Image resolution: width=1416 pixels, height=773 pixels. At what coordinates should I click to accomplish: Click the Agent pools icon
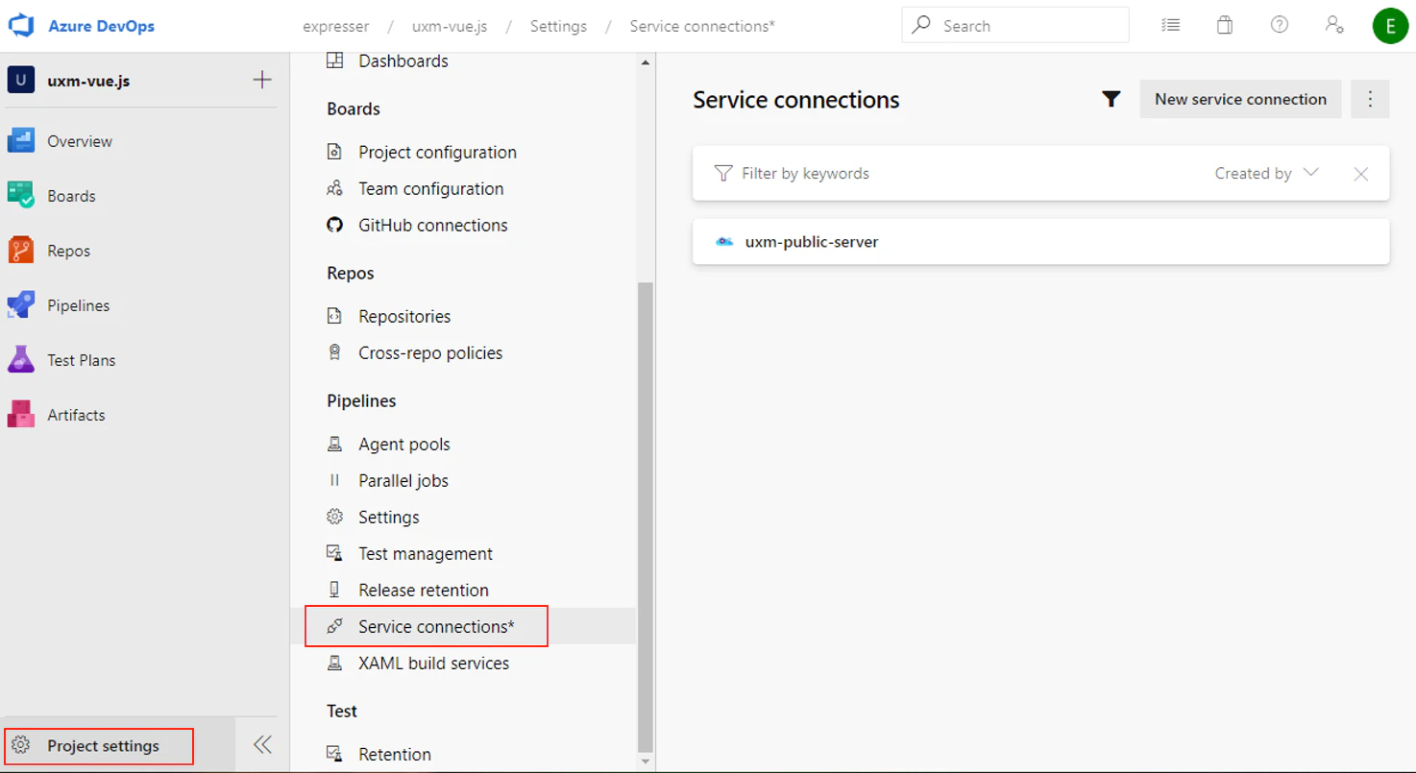334,444
